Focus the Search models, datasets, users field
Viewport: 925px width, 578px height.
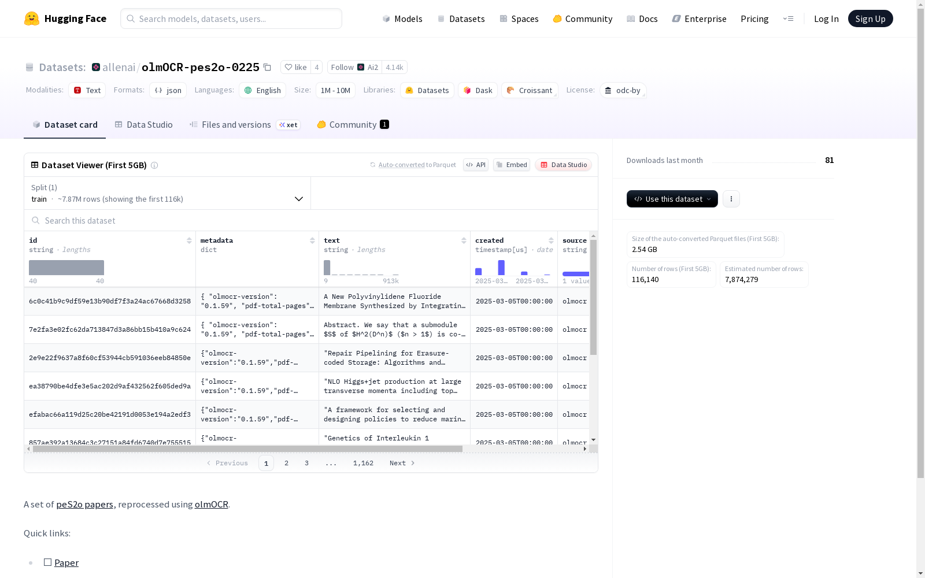coord(231,18)
